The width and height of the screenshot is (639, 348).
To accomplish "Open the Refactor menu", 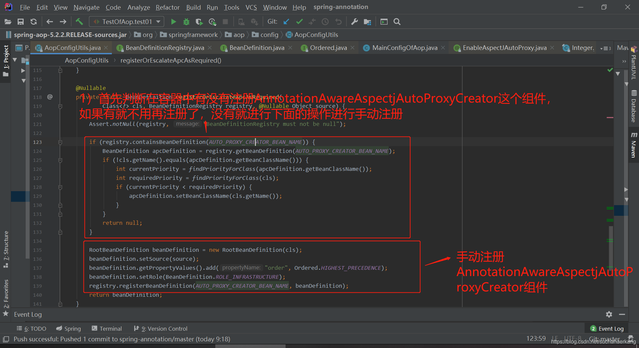I will pyautogui.click(x=167, y=7).
